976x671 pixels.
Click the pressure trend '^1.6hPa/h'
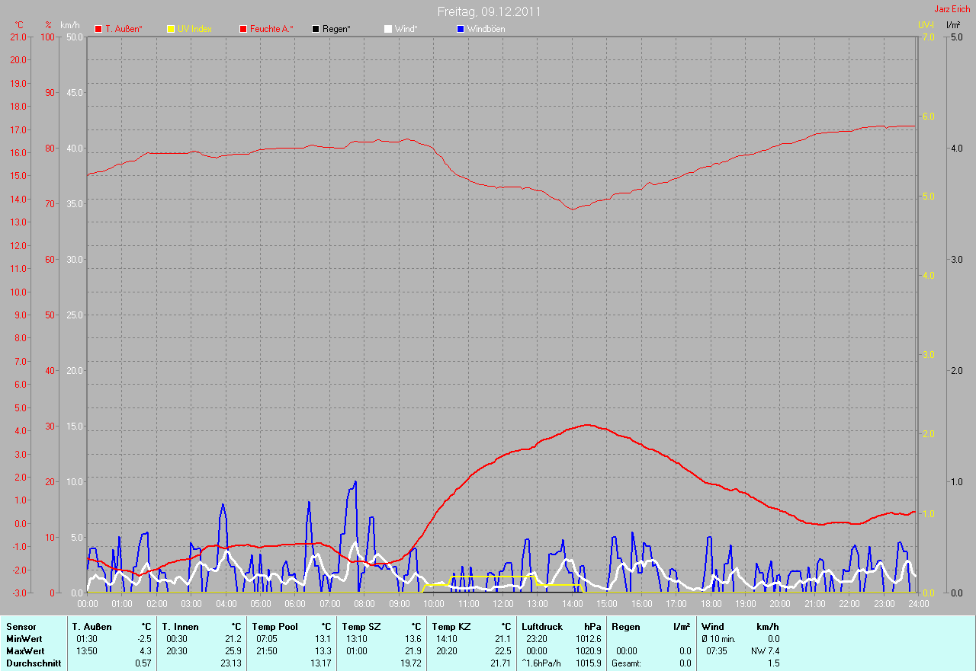point(541,663)
